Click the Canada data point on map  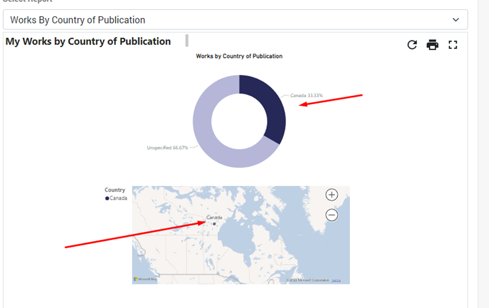214,224
